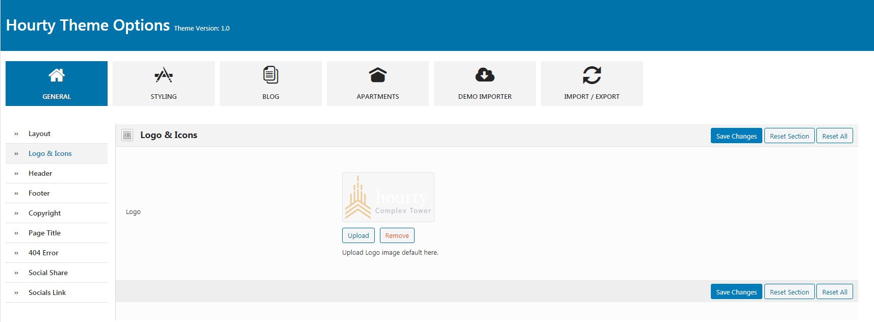Screen dimensions: 874x322
Task: Open the Footer settings item
Action: tap(57, 193)
